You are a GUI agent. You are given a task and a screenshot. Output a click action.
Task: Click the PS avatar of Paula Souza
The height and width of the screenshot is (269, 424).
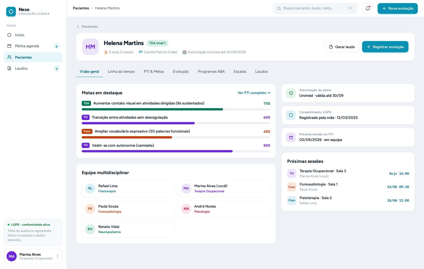[x=90, y=209]
